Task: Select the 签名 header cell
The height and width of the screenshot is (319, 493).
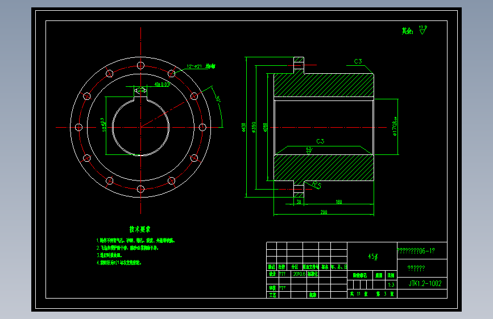Action: (325, 267)
